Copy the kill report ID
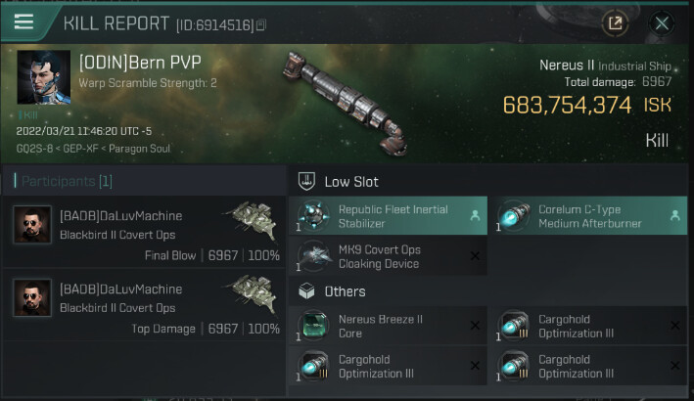The image size is (694, 401). [260, 23]
